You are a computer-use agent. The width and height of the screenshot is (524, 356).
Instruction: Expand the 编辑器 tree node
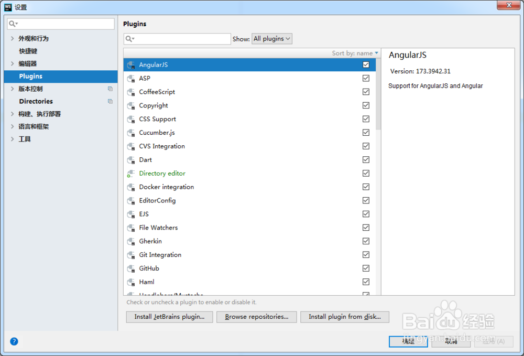point(13,63)
